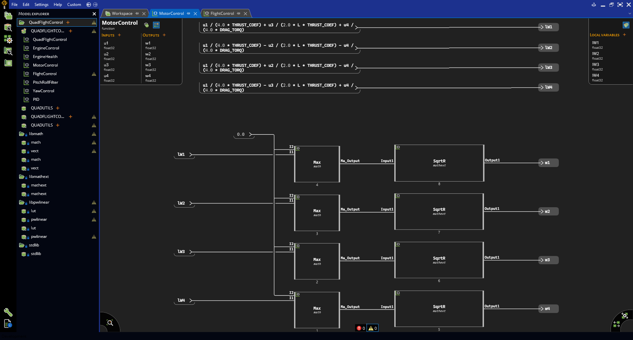Toggle the swap arrows interface button
Image resolution: width=633 pixels, height=340 pixels.
156,25
